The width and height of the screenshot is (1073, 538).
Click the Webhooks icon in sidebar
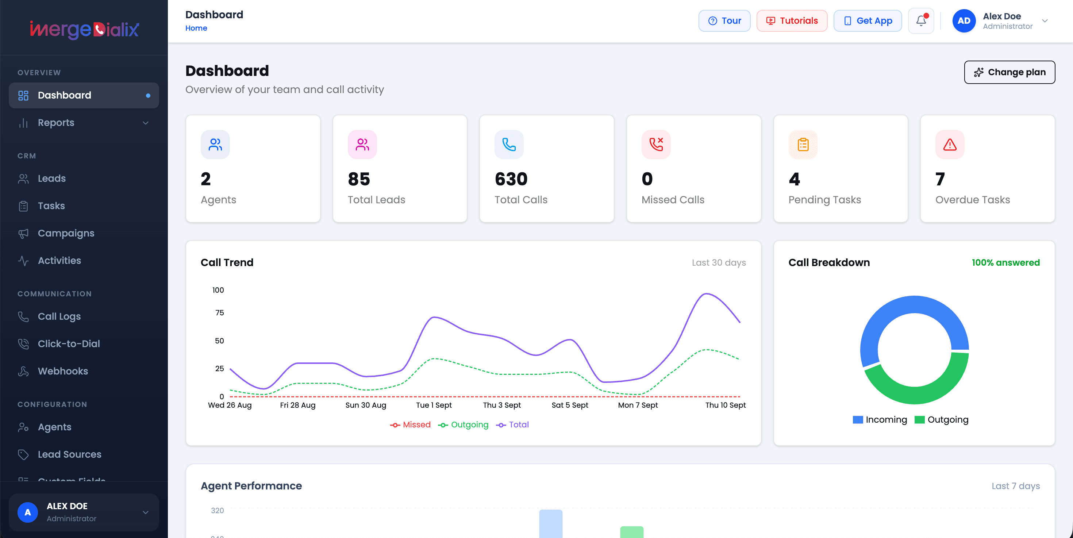(23, 371)
